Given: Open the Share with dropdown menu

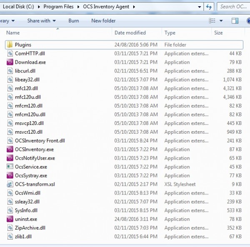Looking at the screenshot, I should click(x=41, y=21).
